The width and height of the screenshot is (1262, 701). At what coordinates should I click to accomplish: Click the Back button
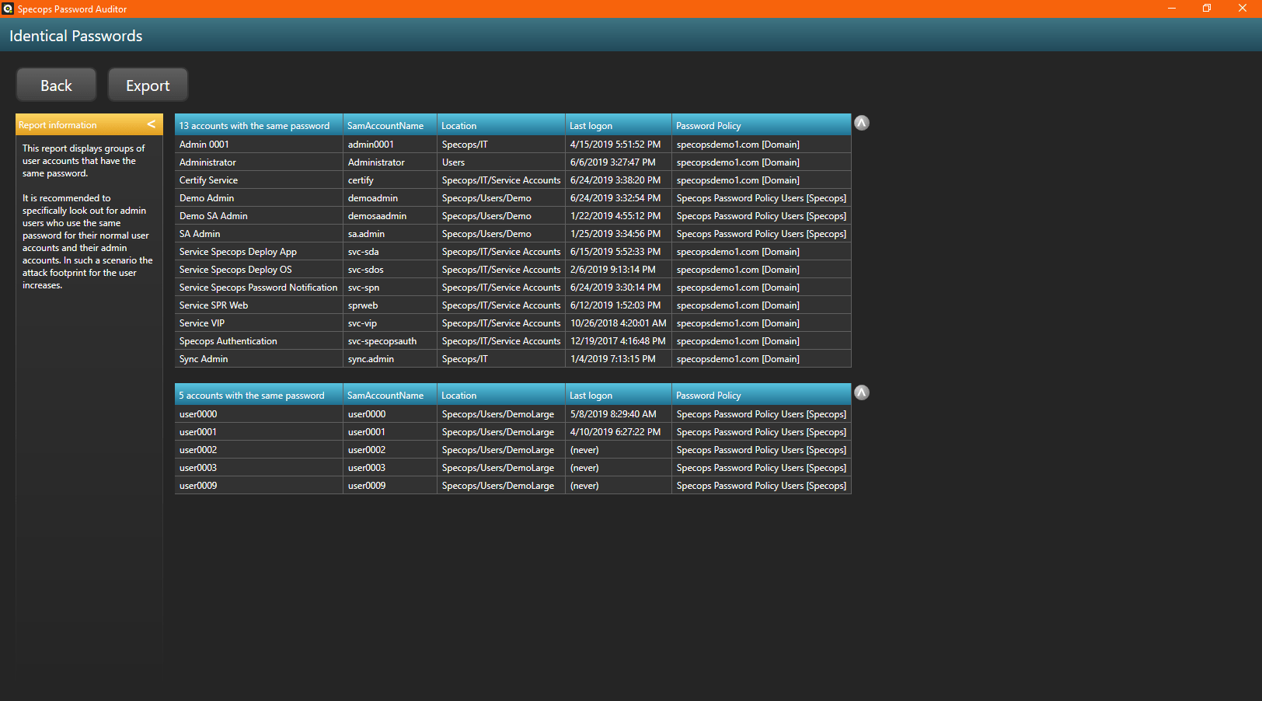56,85
